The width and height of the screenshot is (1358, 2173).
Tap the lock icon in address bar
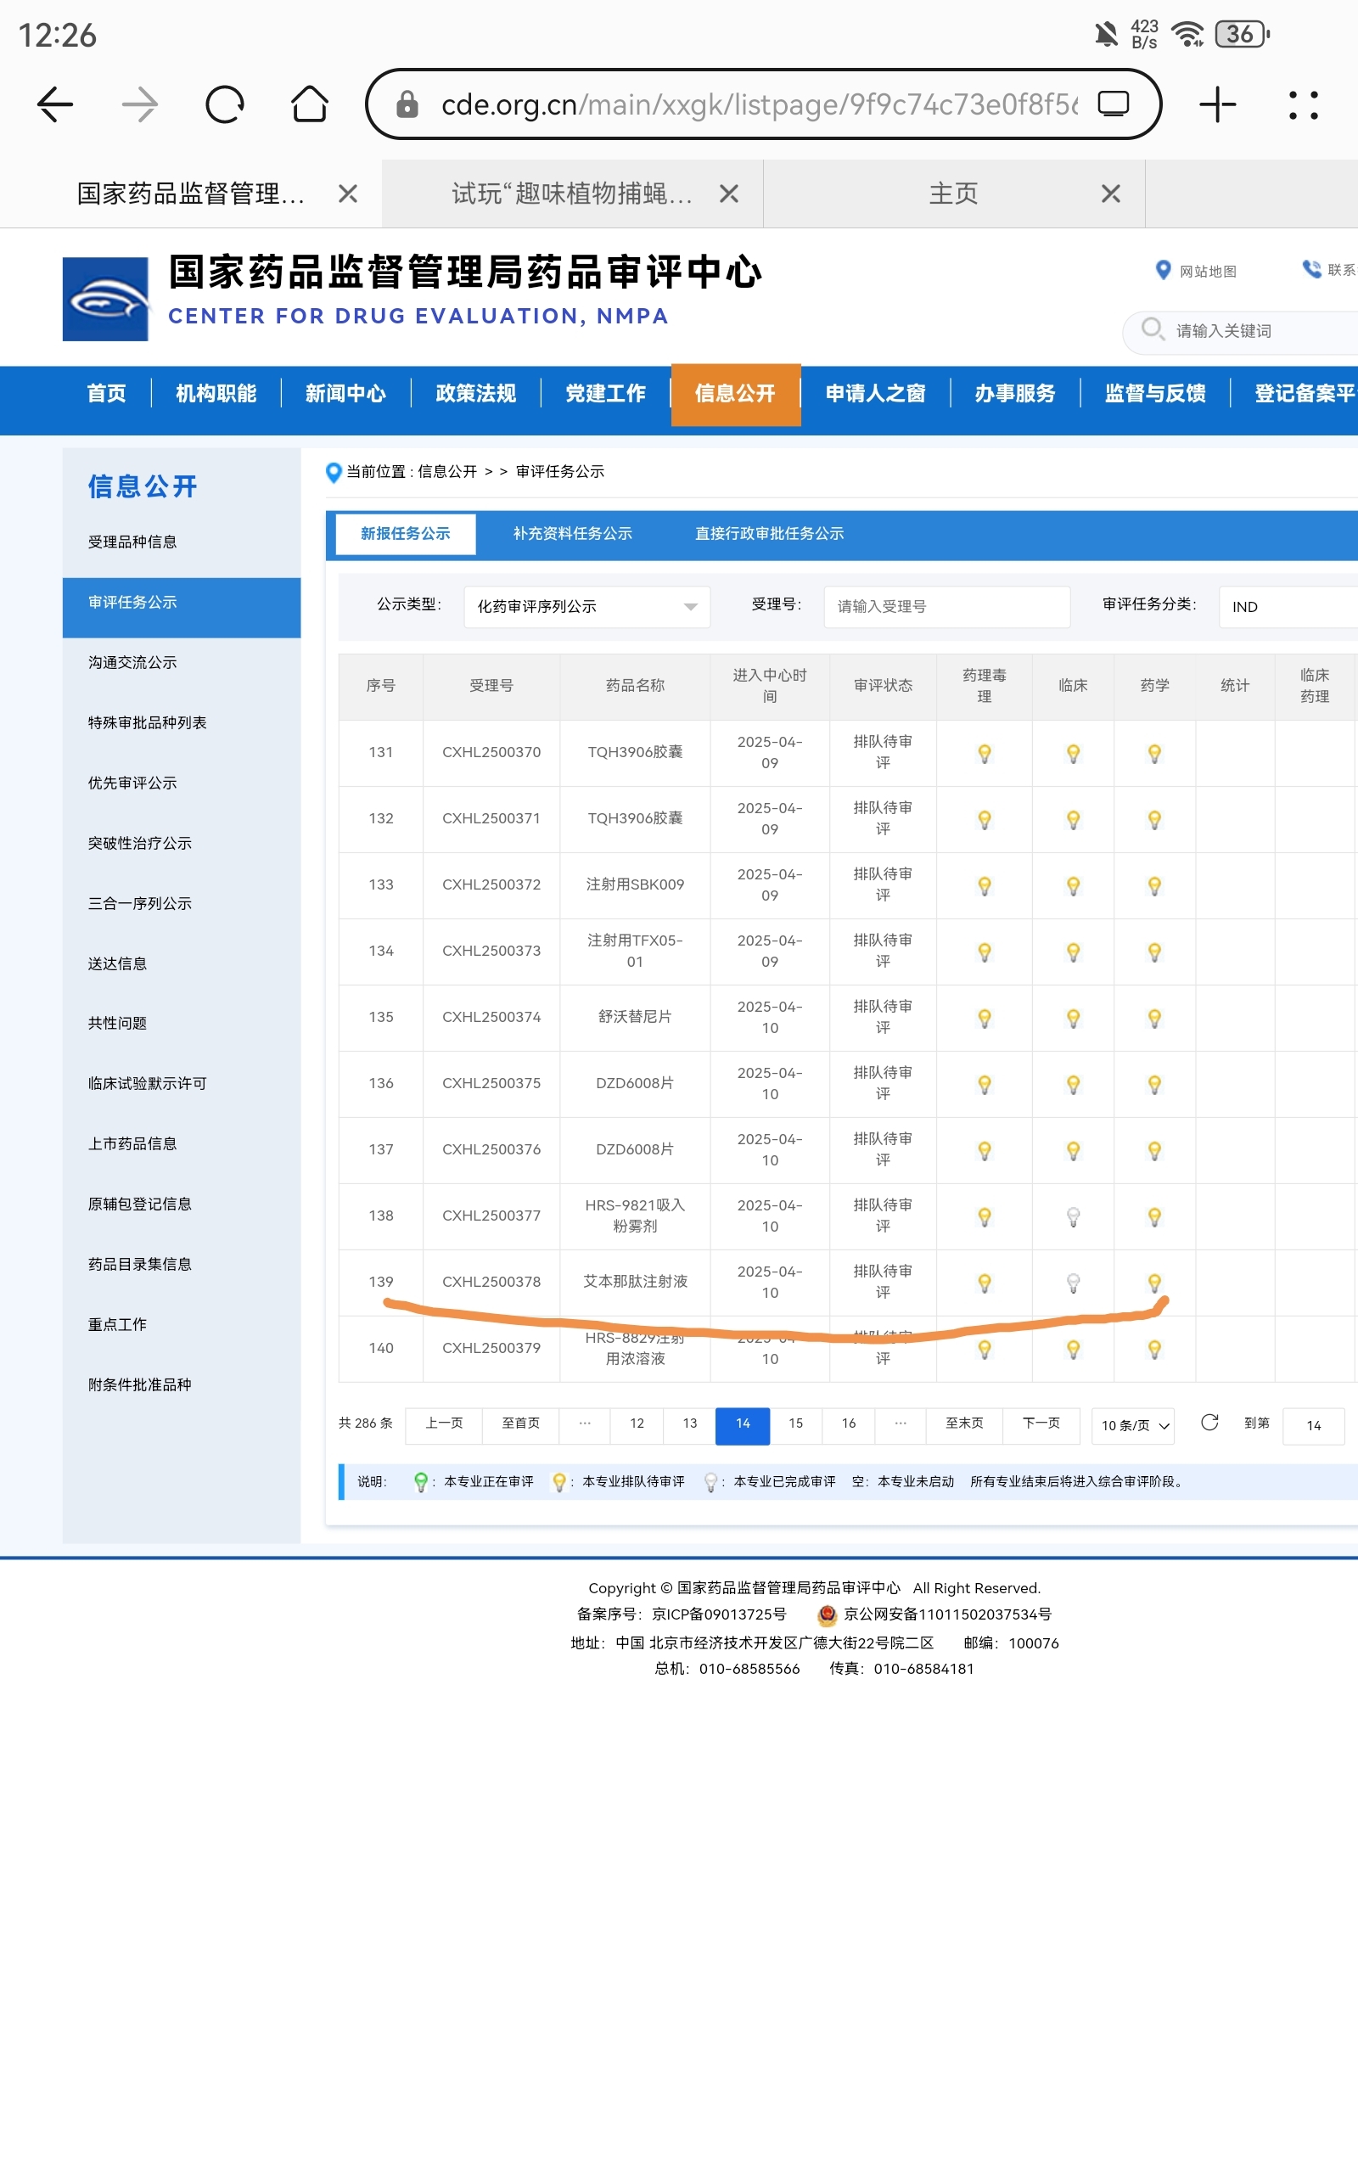pos(407,105)
